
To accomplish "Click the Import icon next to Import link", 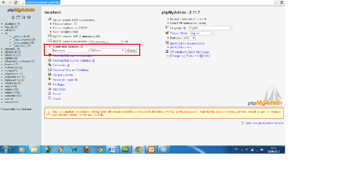I will [x=50, y=99].
